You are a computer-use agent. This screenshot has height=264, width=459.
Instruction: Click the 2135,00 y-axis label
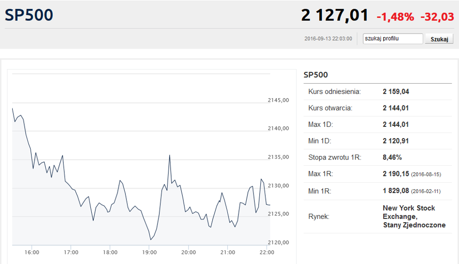(278, 157)
